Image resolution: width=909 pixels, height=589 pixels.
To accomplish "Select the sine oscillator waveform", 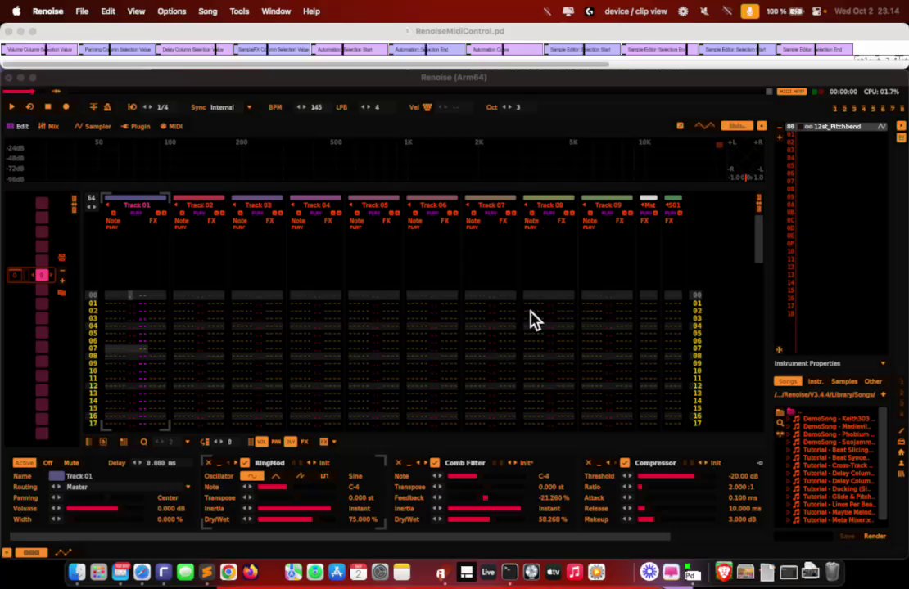I will [x=251, y=476].
